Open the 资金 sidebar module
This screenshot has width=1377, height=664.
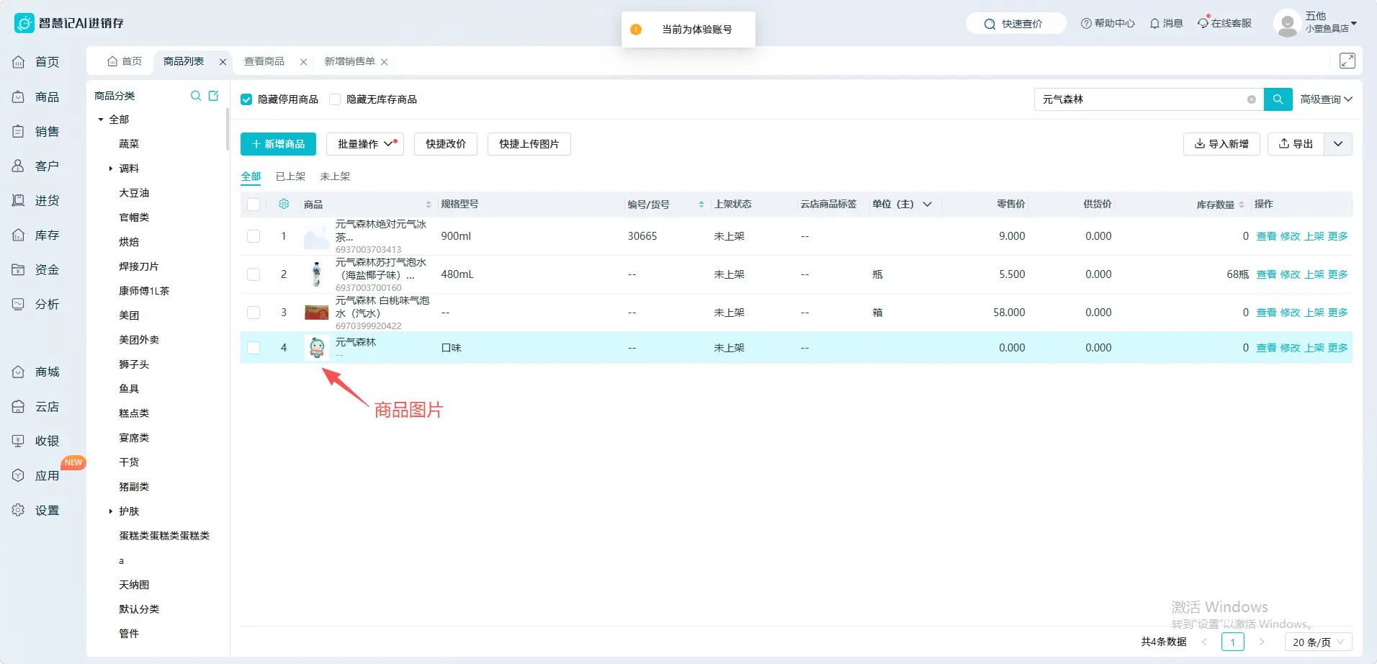coord(36,269)
